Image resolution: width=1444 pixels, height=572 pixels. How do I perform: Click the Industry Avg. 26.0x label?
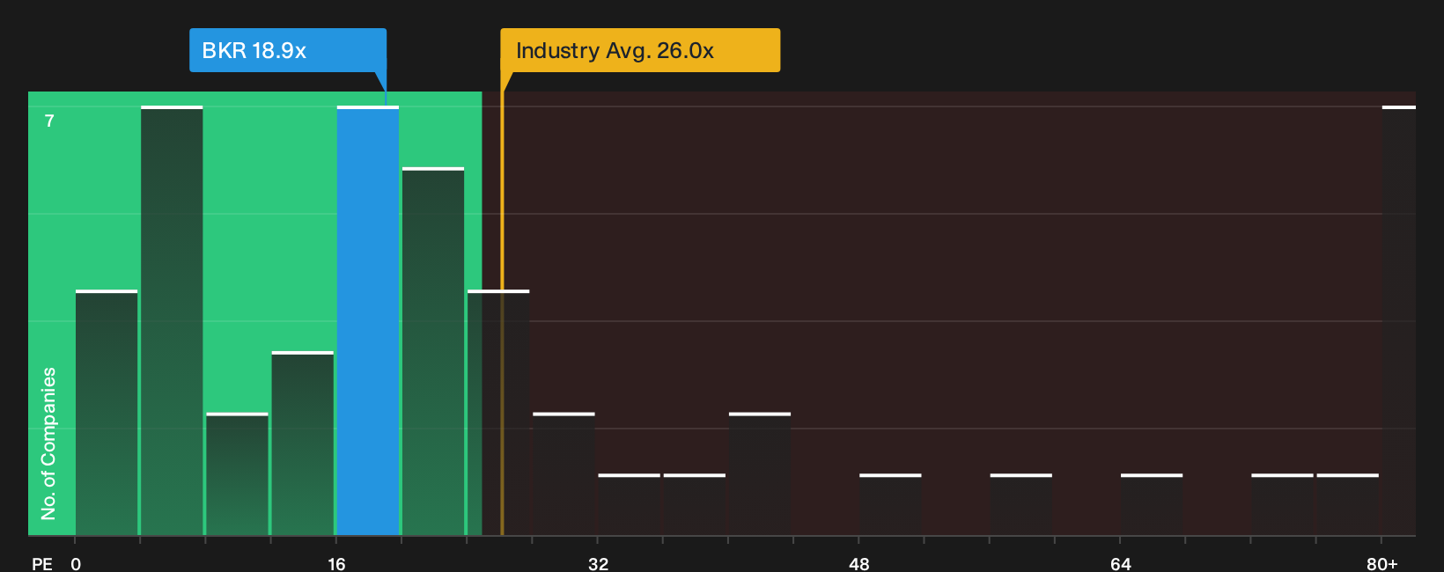click(x=640, y=50)
